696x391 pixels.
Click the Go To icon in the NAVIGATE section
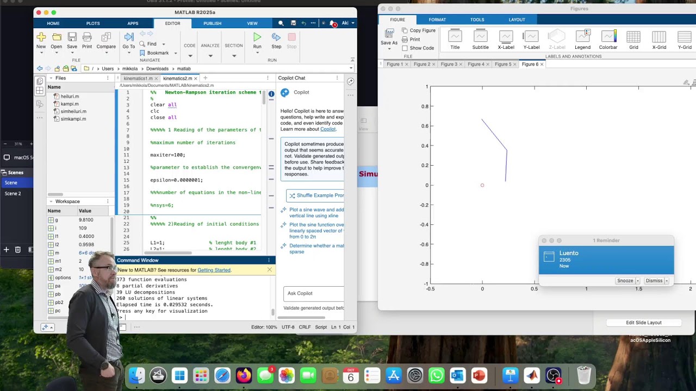[129, 37]
